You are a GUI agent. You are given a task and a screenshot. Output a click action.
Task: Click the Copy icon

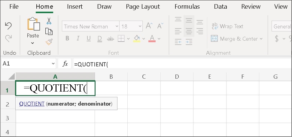(x=49, y=31)
